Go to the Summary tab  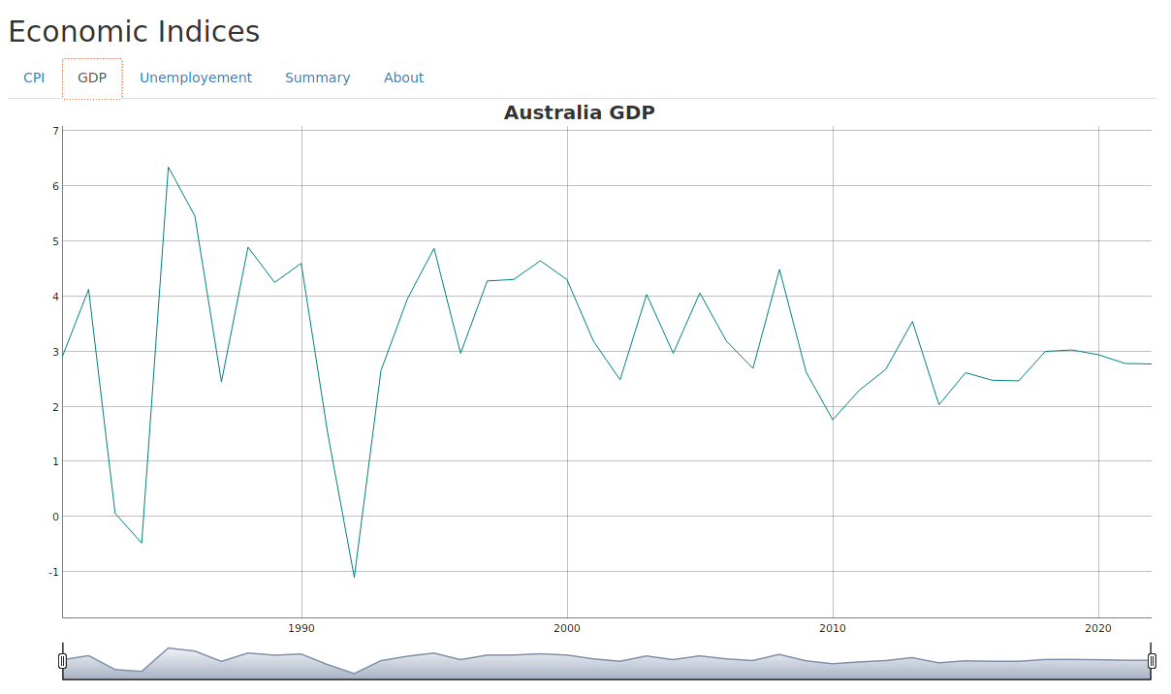click(317, 79)
